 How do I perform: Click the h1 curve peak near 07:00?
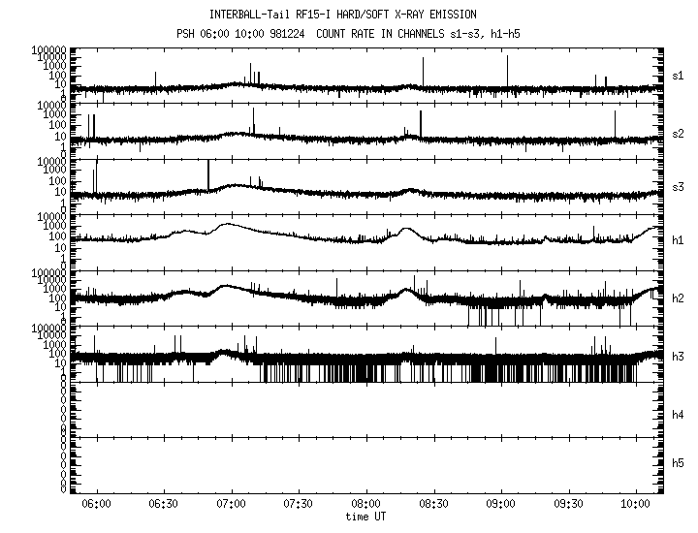pos(229,224)
